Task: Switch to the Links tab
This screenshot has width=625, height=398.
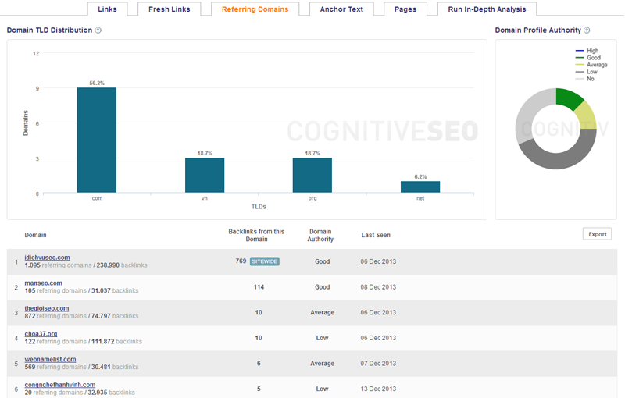Action: pos(108,9)
